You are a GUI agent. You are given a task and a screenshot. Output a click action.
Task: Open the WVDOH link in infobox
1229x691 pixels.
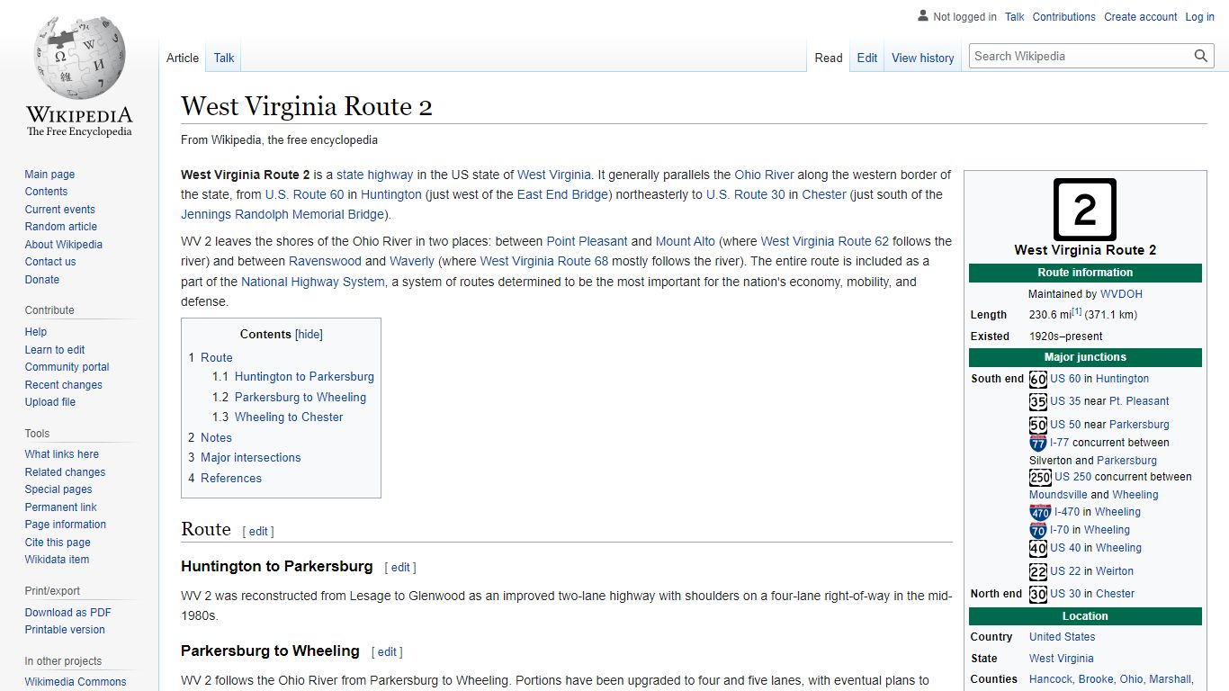[x=1121, y=294]
